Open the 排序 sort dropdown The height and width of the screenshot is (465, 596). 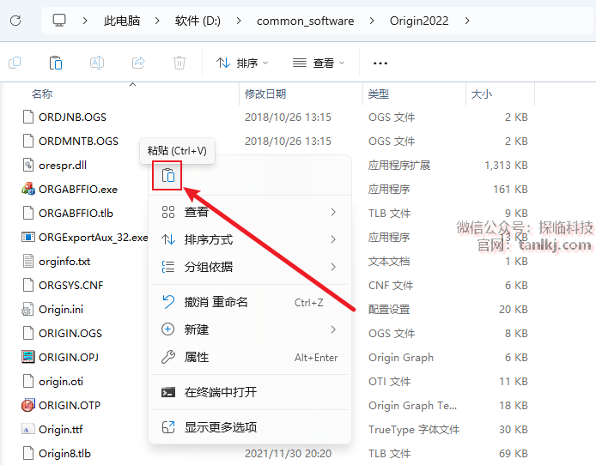coord(242,63)
